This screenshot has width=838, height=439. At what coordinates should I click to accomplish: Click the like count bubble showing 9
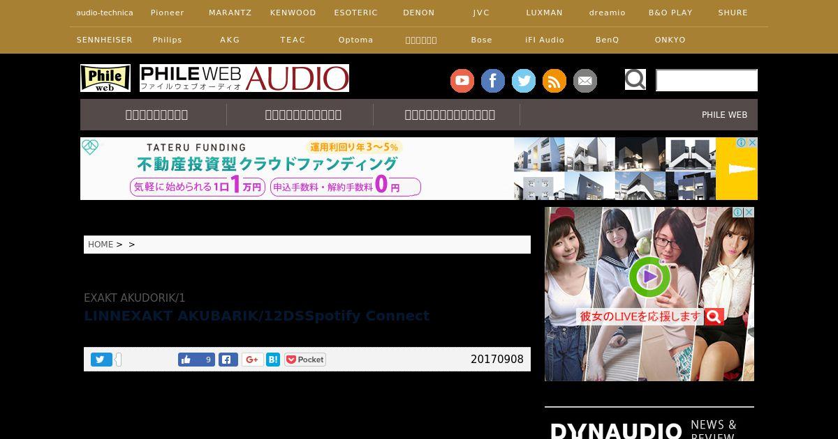pyautogui.click(x=207, y=360)
